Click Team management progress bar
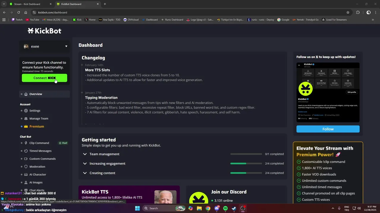The height and width of the screenshot is (213, 380). tap(246, 154)
